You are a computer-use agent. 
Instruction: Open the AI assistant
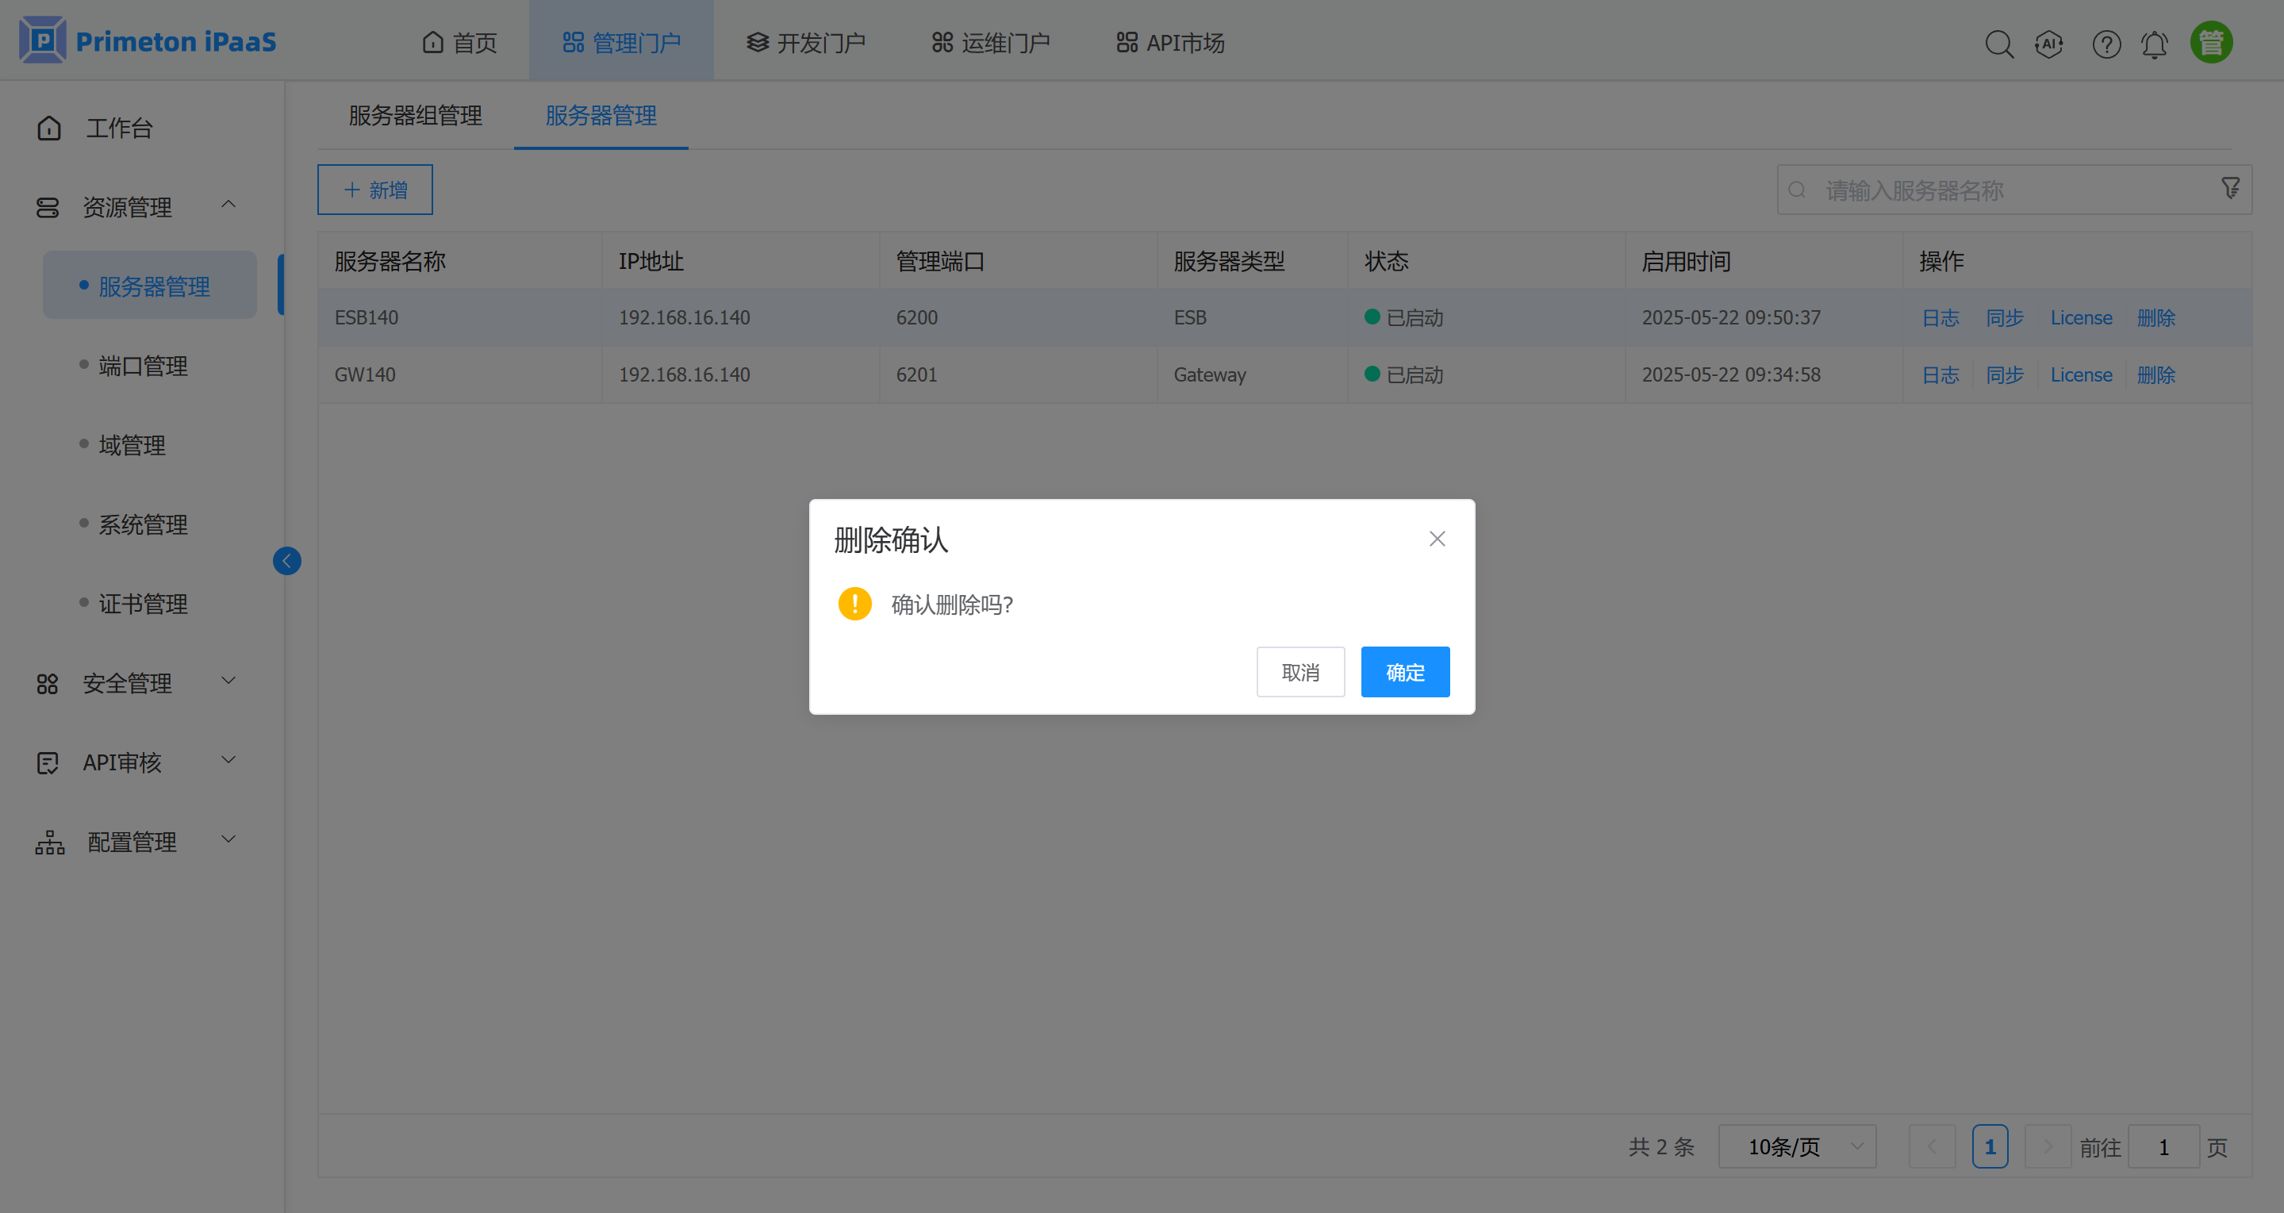pos(2050,44)
